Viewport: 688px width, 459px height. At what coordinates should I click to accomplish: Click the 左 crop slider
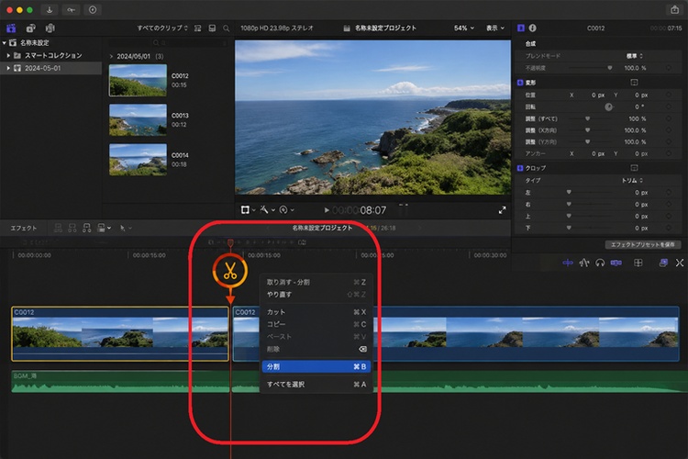pos(591,193)
